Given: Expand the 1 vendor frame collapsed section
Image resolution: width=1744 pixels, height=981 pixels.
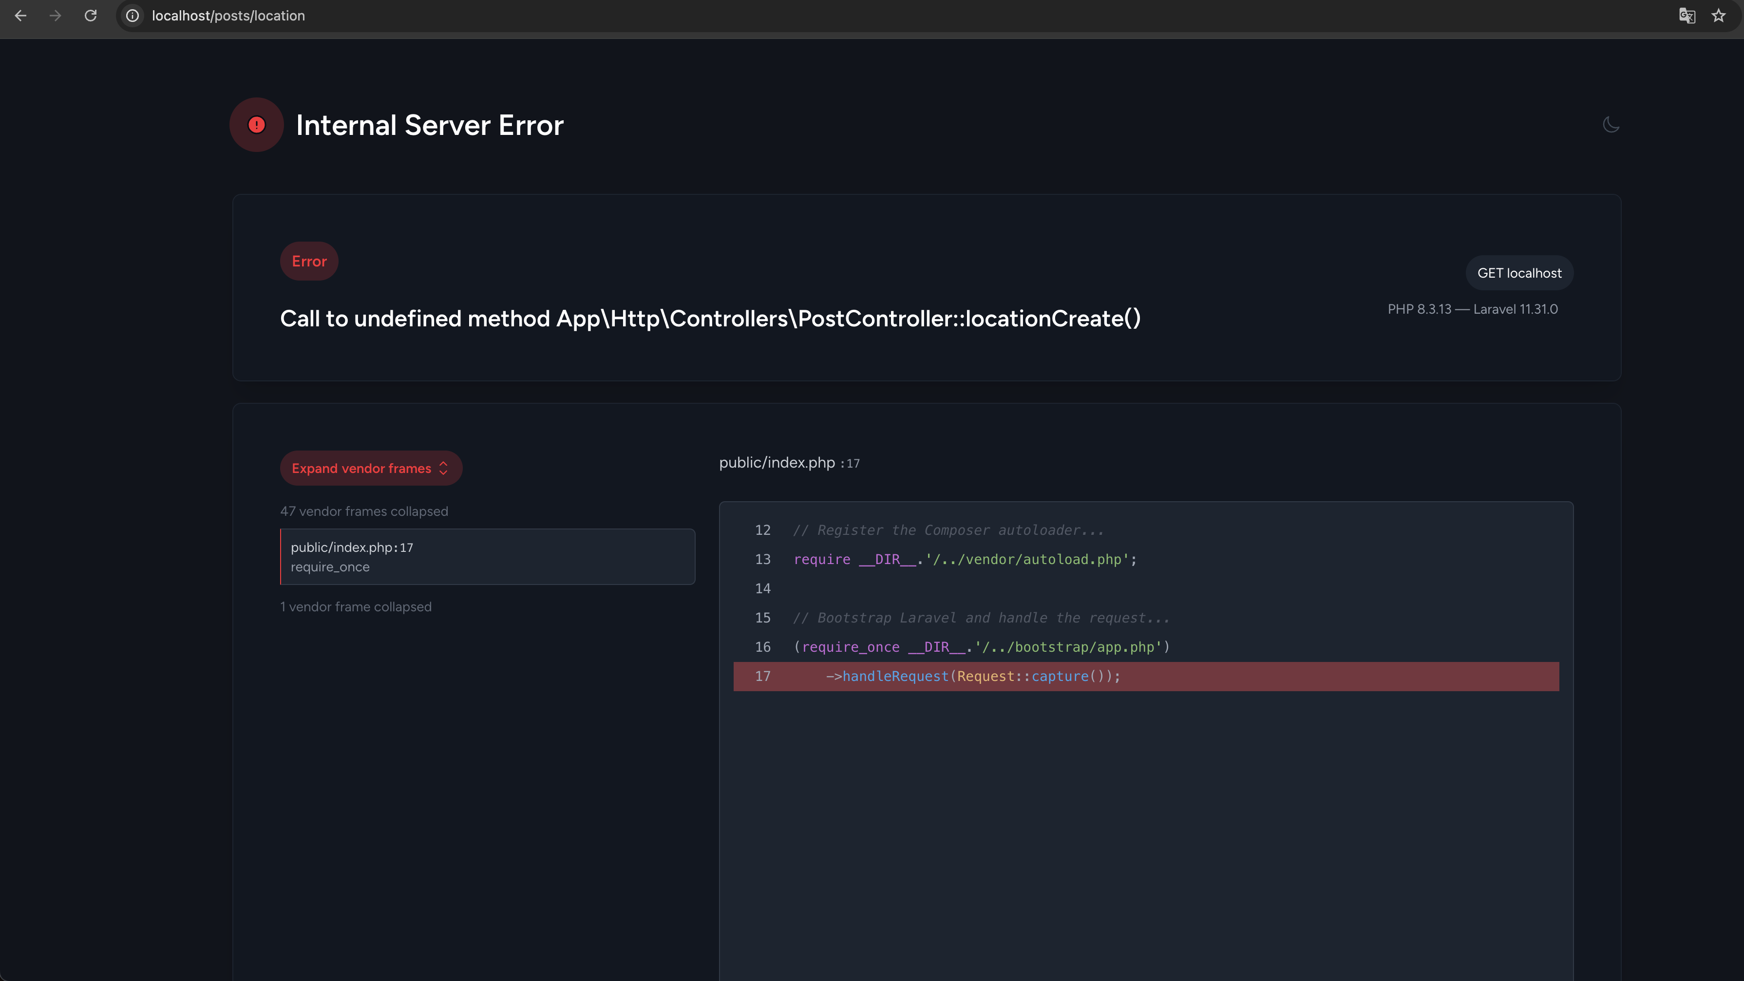Looking at the screenshot, I should click(x=356, y=606).
